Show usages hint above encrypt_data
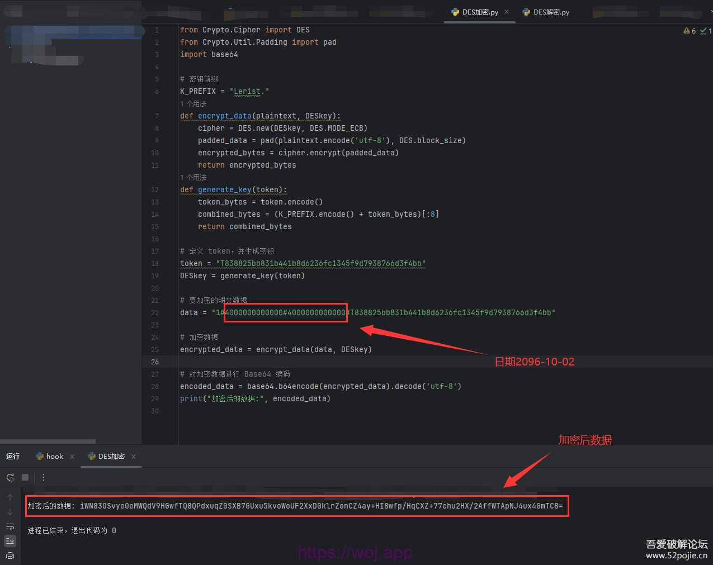 [193, 104]
